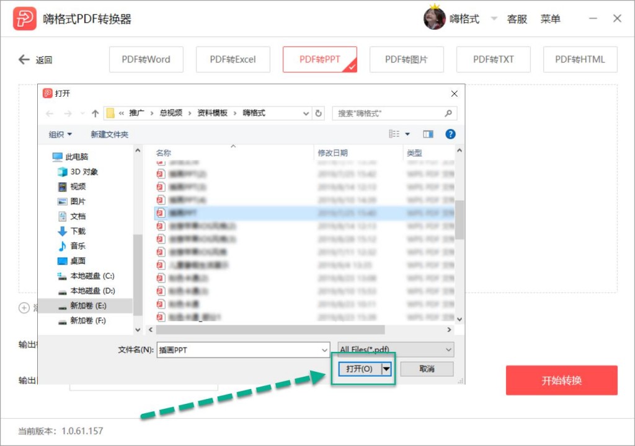Select 桌面 in the sidebar
This screenshot has height=446, width=635.
72,261
